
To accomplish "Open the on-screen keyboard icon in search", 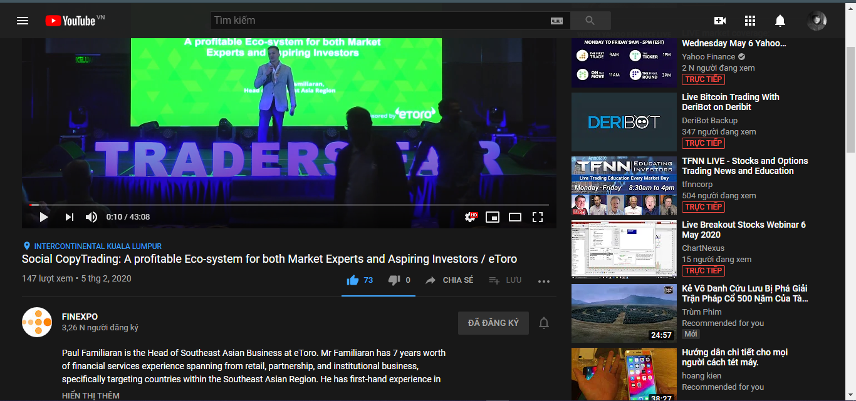I will (556, 21).
